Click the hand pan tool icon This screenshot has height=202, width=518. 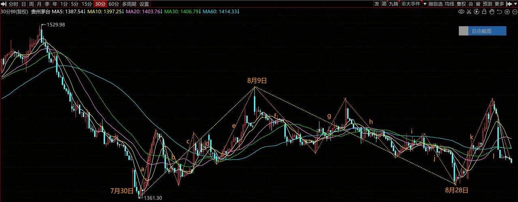492,12
